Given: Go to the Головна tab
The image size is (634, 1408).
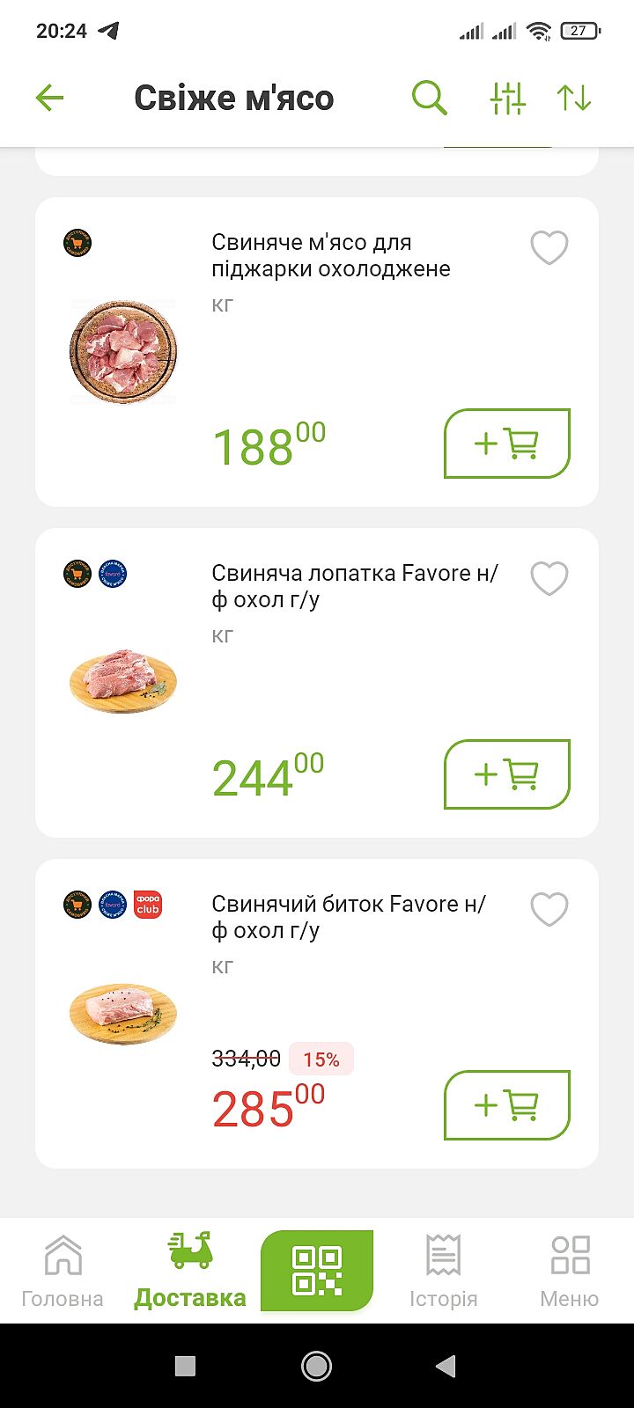Looking at the screenshot, I should click(63, 1271).
